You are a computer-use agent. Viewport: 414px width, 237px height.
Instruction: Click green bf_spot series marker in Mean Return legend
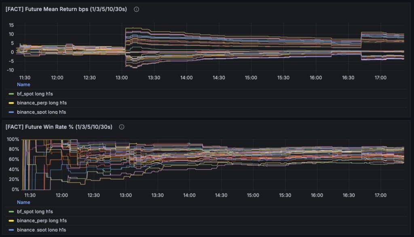pyautogui.click(x=11, y=94)
